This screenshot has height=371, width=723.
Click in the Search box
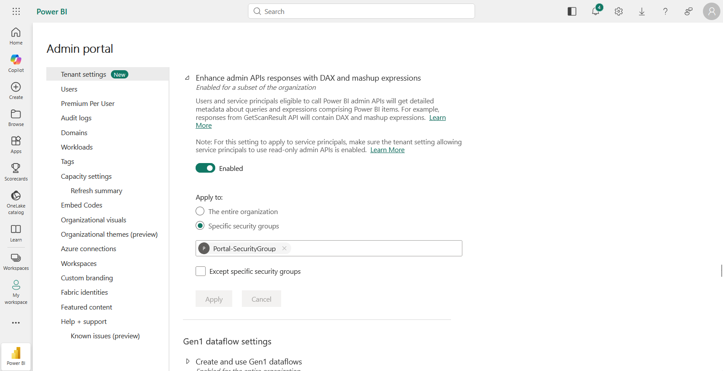point(361,11)
